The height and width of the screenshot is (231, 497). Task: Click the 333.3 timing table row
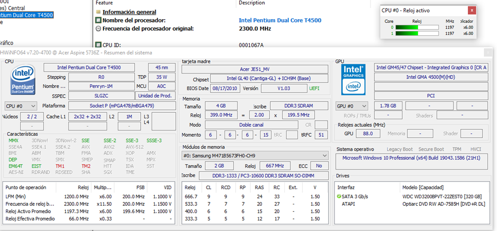pos(255,219)
